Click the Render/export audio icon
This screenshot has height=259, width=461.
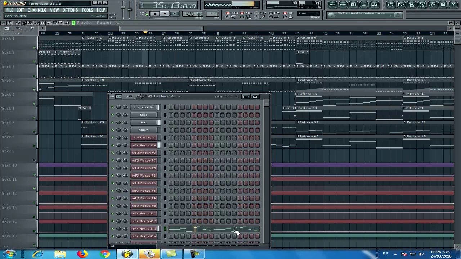[x=412, y=5]
